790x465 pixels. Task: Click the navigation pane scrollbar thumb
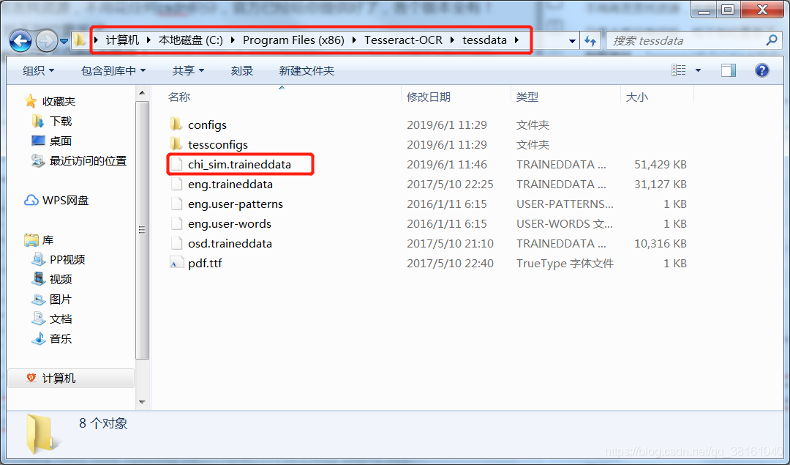pos(142,230)
